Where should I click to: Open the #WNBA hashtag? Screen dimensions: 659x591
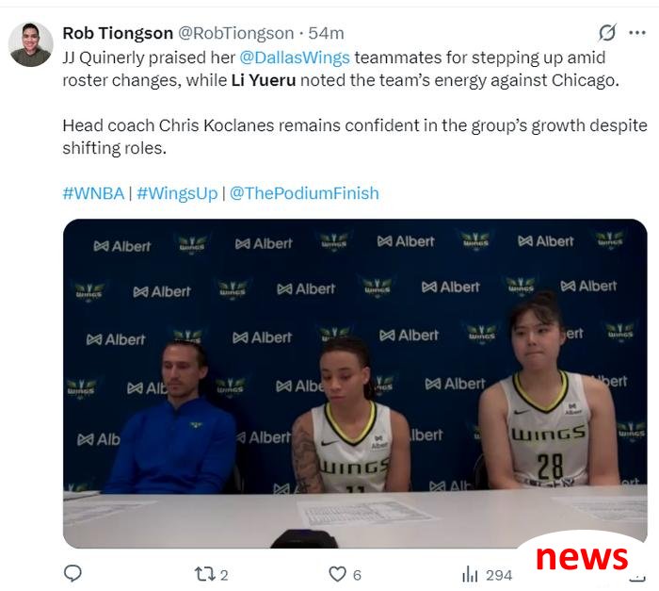tap(93, 193)
